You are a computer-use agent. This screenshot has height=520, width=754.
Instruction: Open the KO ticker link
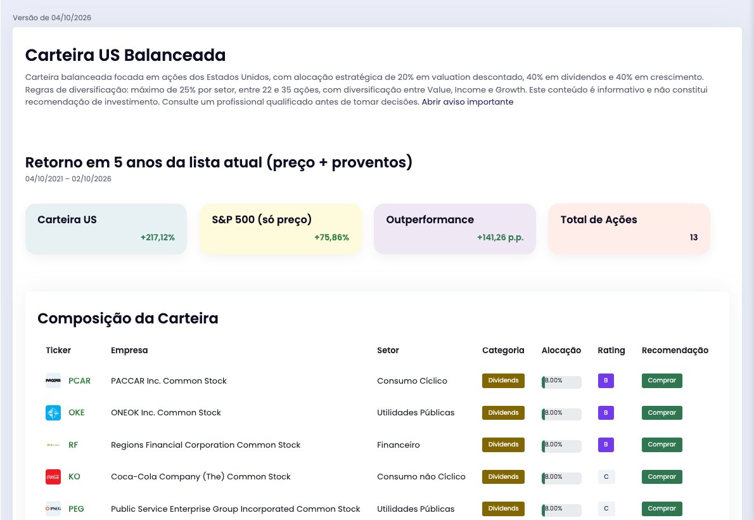coord(74,477)
